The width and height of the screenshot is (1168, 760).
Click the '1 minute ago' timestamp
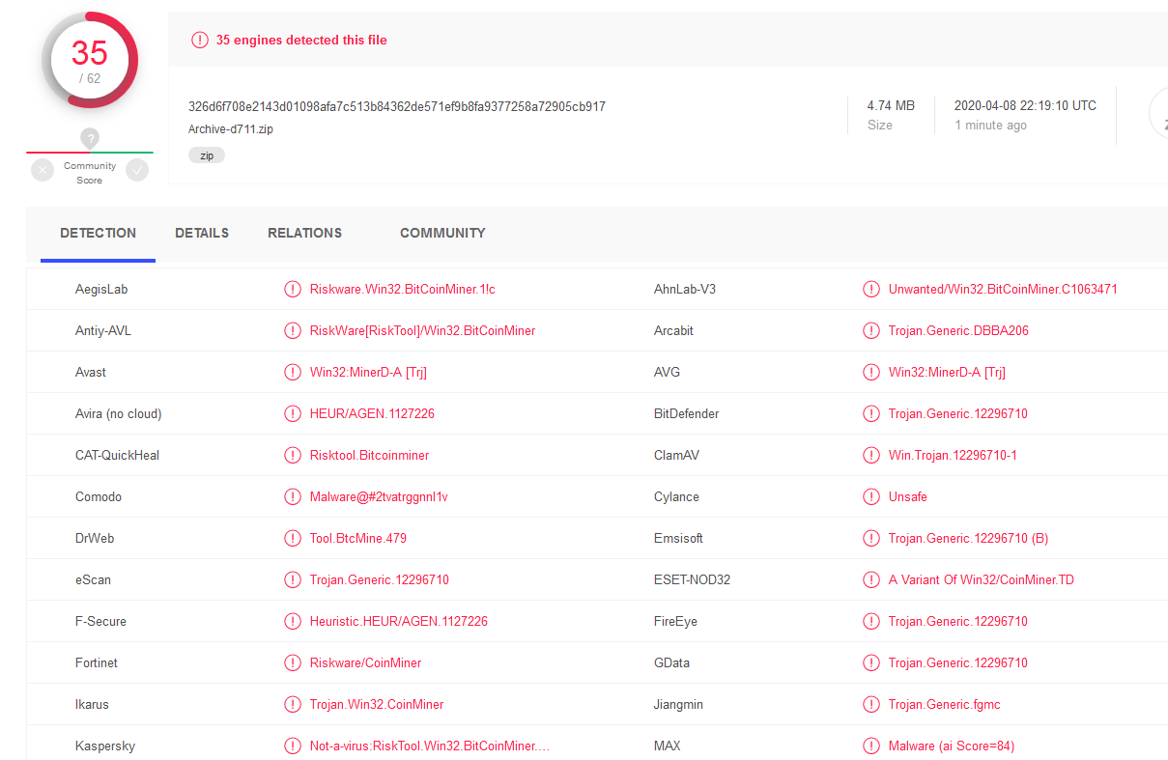[990, 126]
